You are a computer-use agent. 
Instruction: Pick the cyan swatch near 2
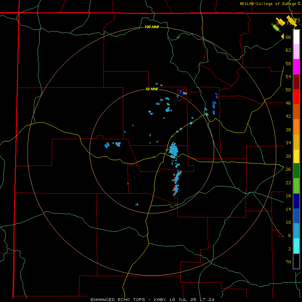[296, 246]
